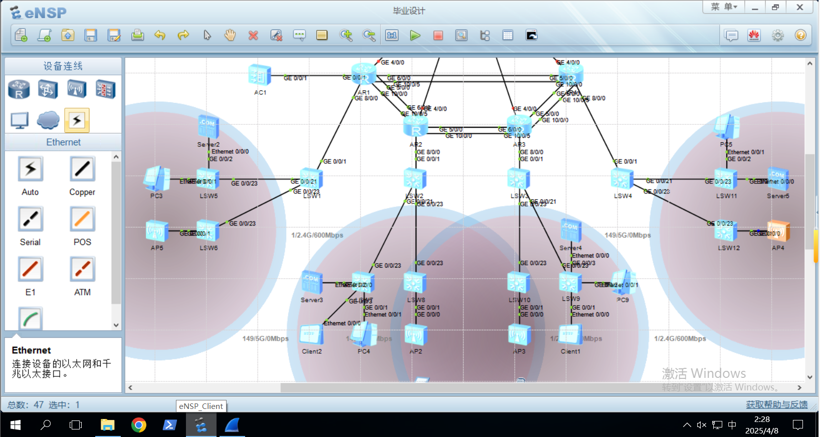Click the cable list scroll up arrow
This screenshot has height=437, width=820.
(116, 157)
